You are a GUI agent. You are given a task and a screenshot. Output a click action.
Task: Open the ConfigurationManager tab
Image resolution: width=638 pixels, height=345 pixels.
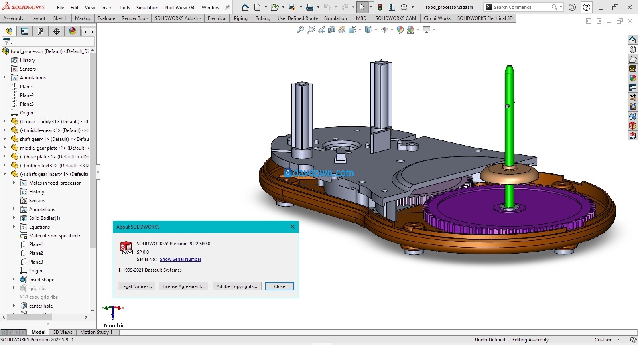pos(41,31)
